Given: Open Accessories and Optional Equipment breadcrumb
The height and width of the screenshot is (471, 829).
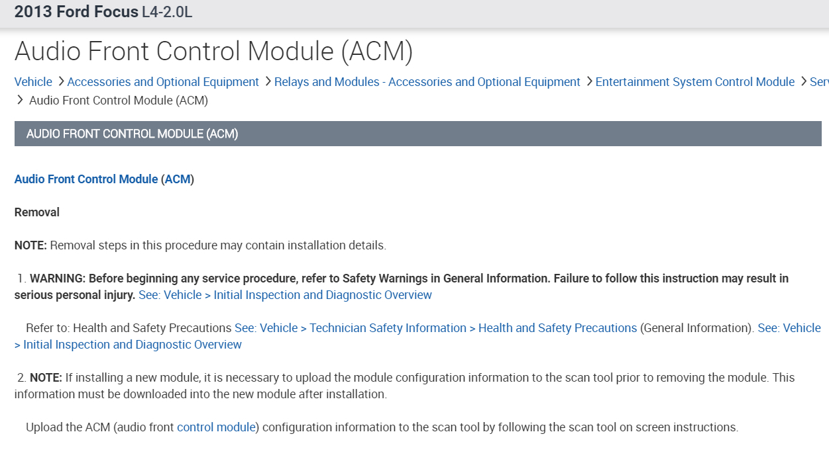Looking at the screenshot, I should point(163,82).
